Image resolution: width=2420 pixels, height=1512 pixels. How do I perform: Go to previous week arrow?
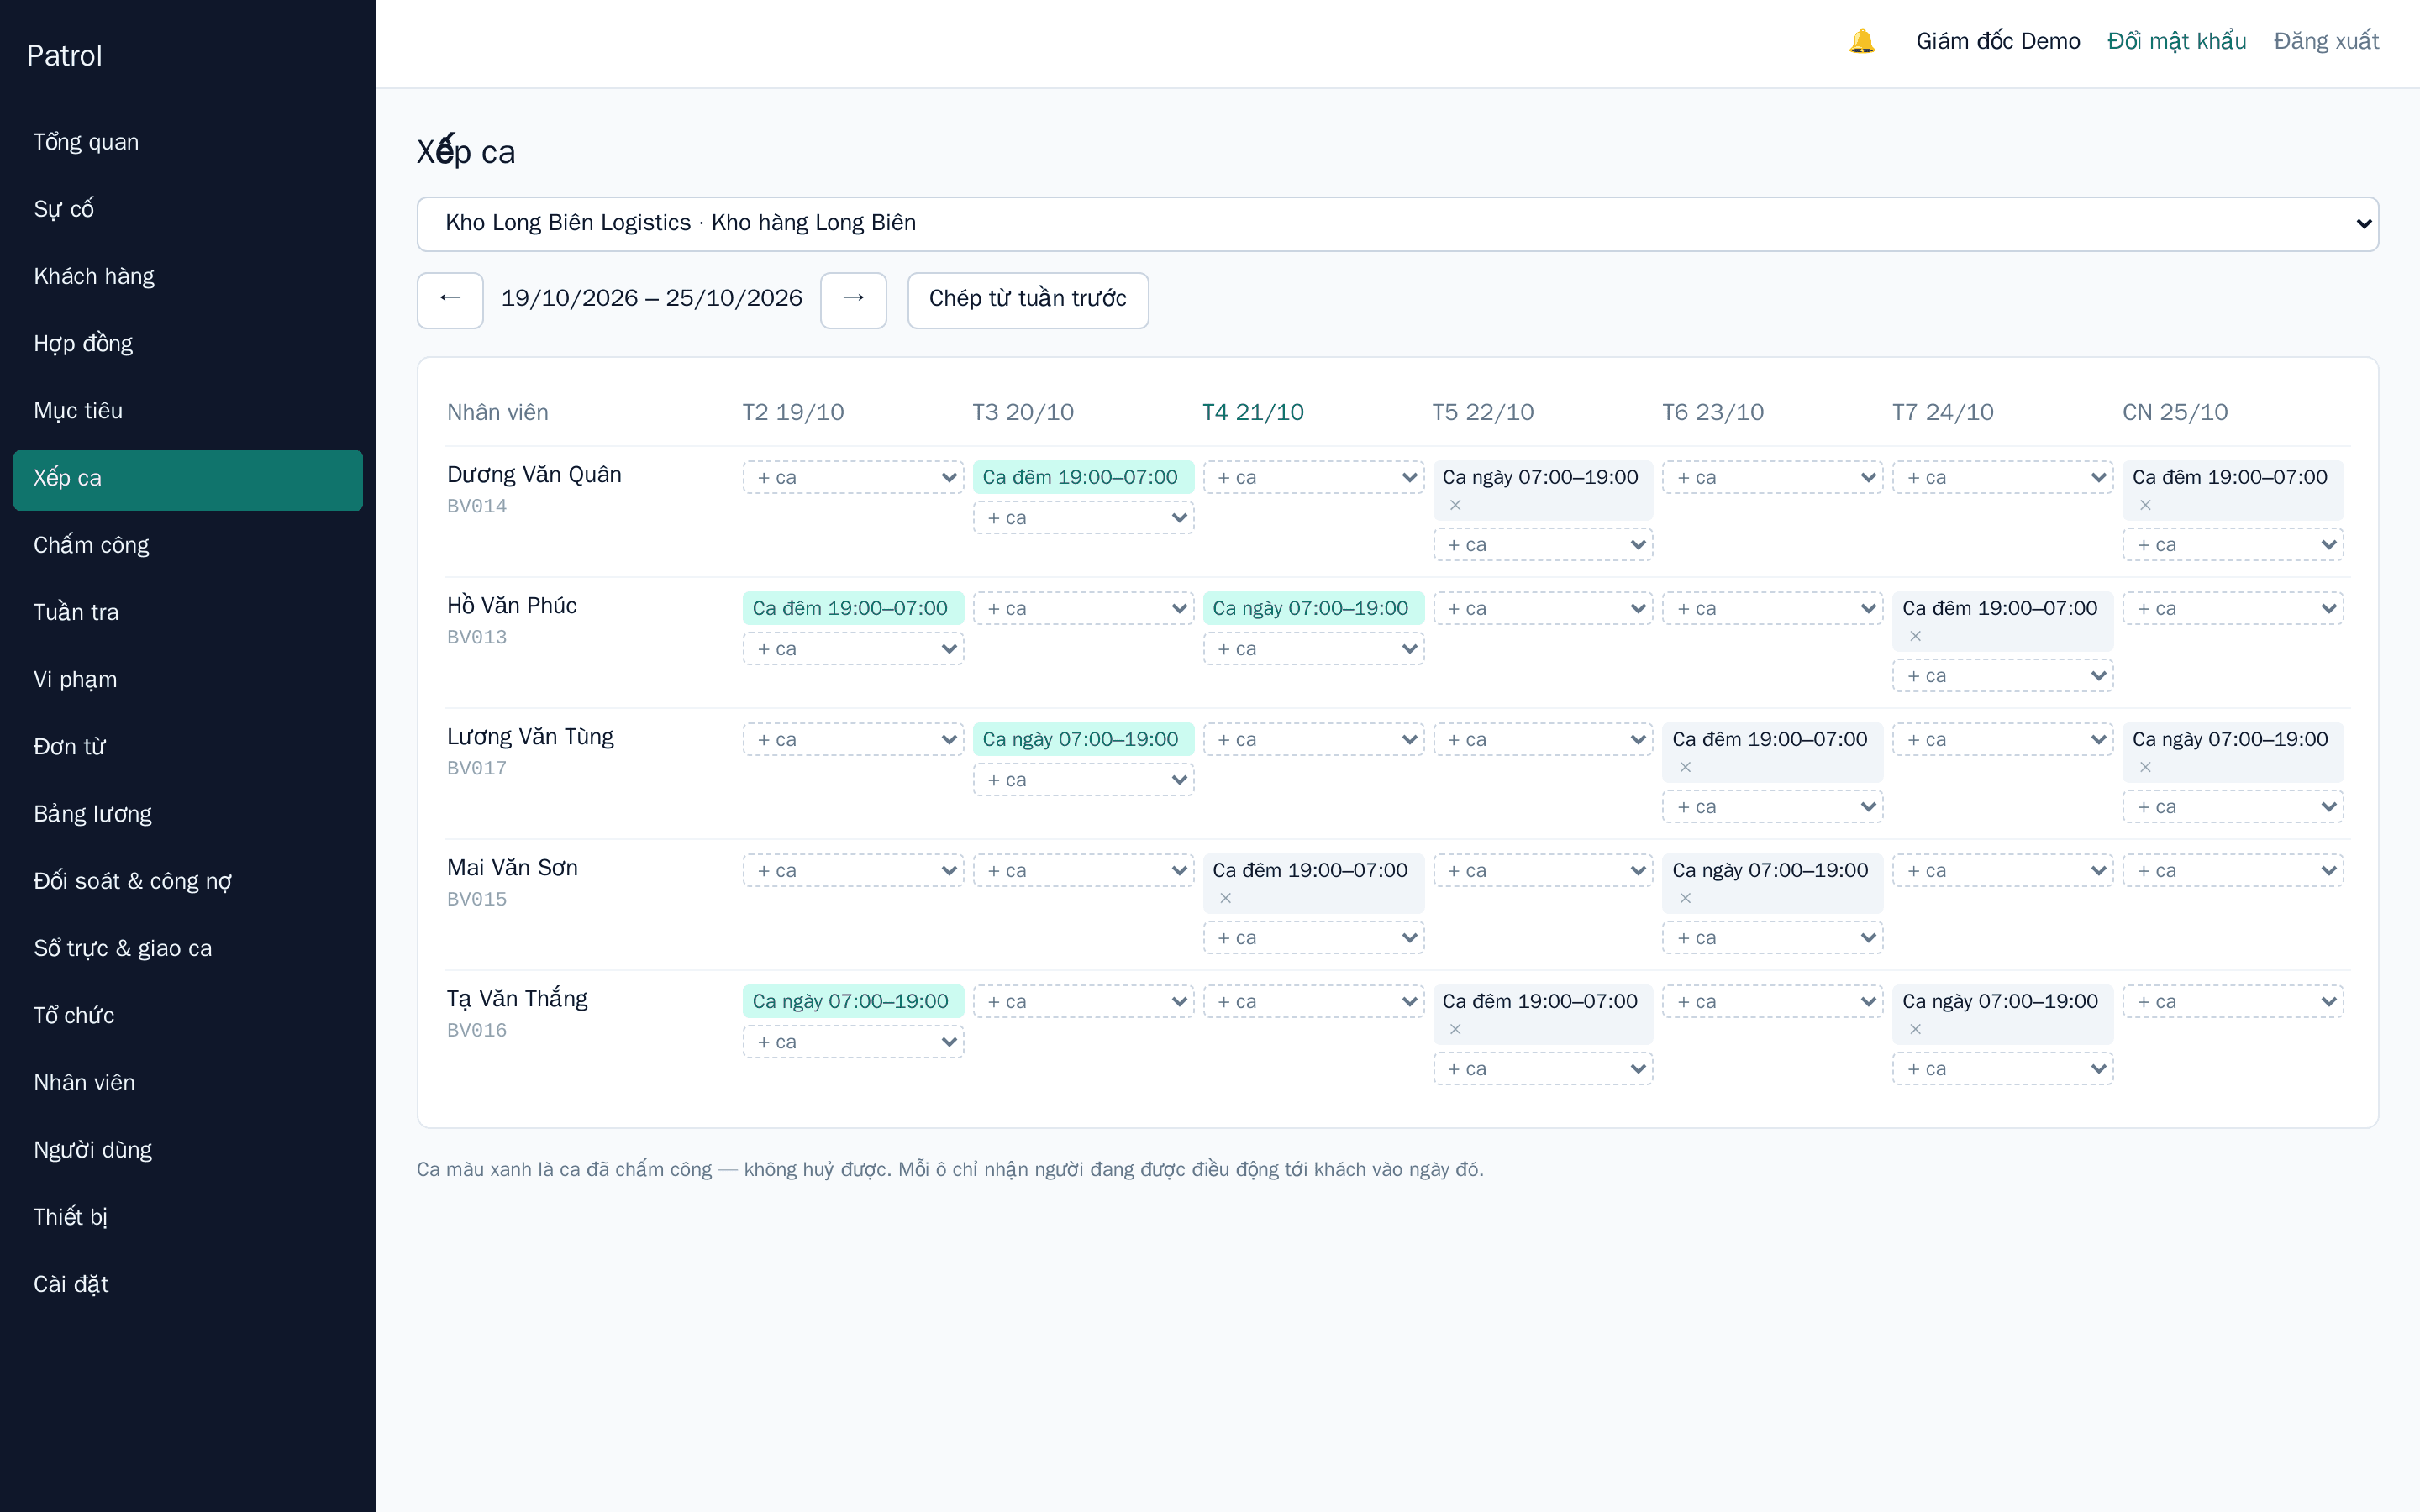(x=450, y=300)
